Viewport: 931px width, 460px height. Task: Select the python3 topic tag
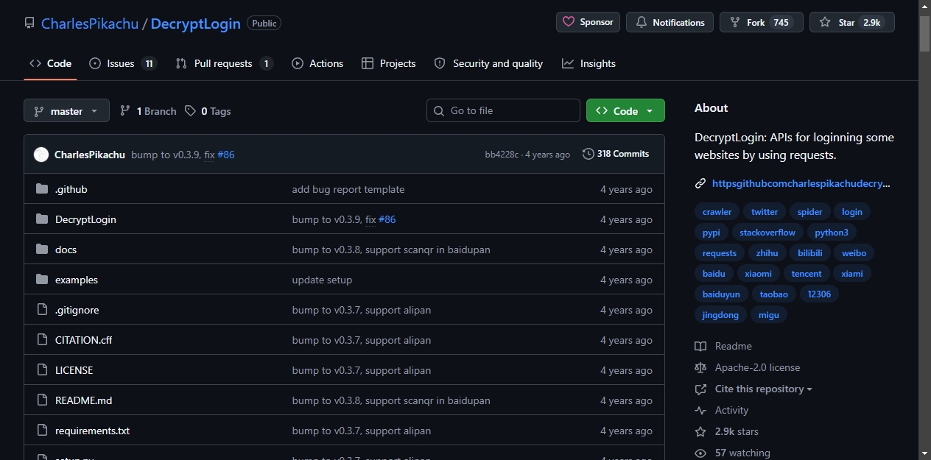pos(832,233)
